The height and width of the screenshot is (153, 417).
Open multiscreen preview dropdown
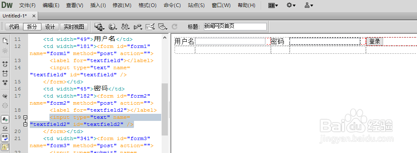click(x=100, y=27)
